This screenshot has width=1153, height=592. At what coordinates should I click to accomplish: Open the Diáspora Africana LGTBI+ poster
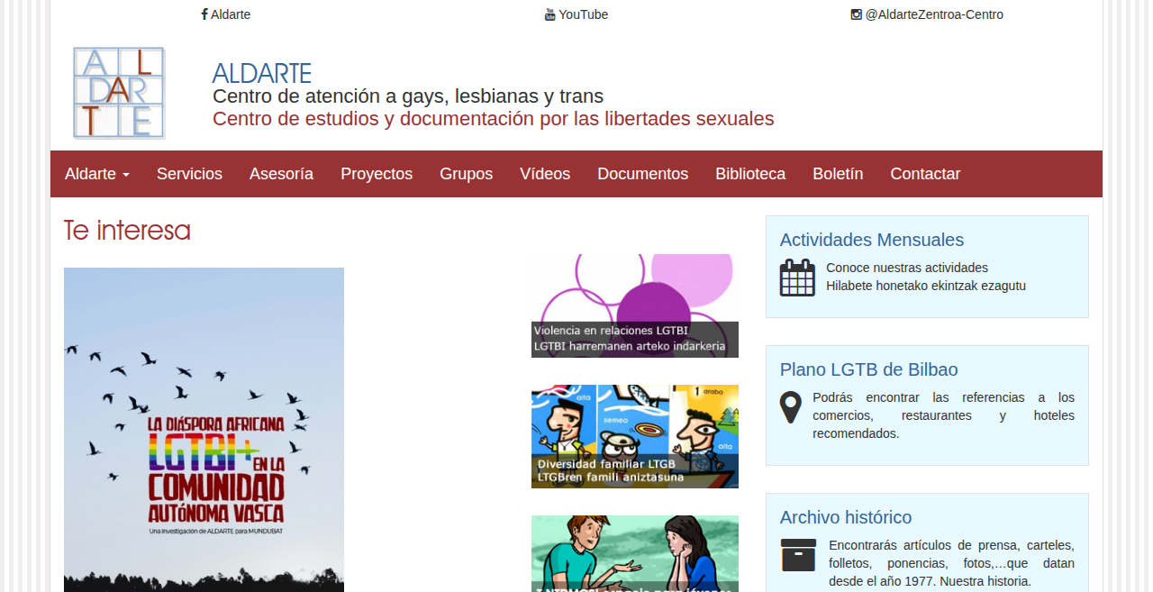pos(204,430)
